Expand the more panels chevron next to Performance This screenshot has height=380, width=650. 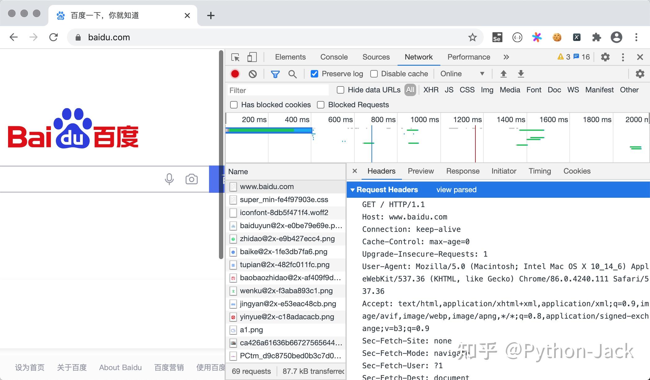[506, 57]
